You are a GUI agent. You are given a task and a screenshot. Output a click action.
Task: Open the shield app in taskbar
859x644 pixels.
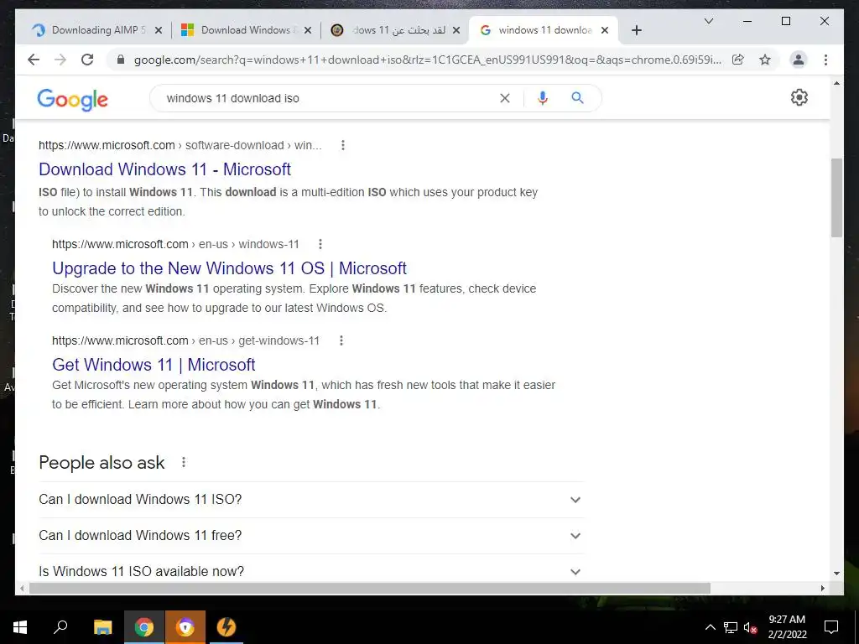pos(185,627)
